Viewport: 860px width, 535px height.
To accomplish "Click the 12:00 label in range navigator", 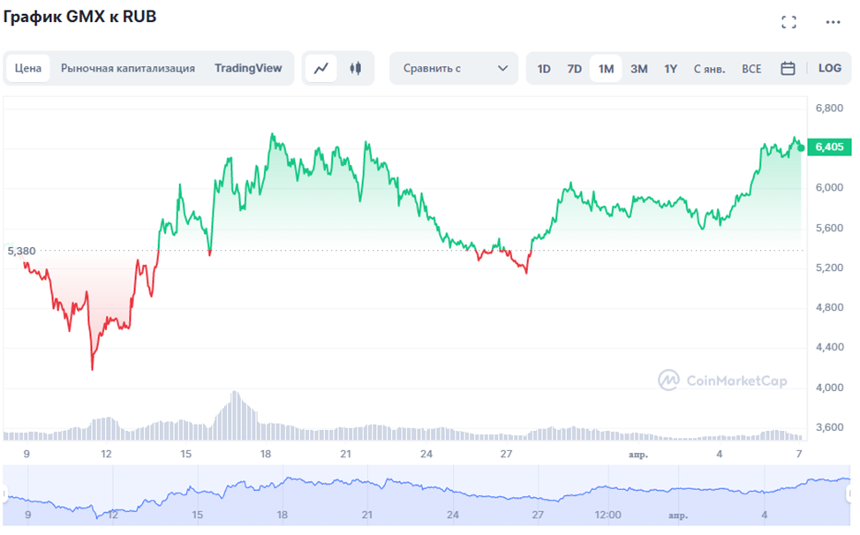I will [607, 515].
